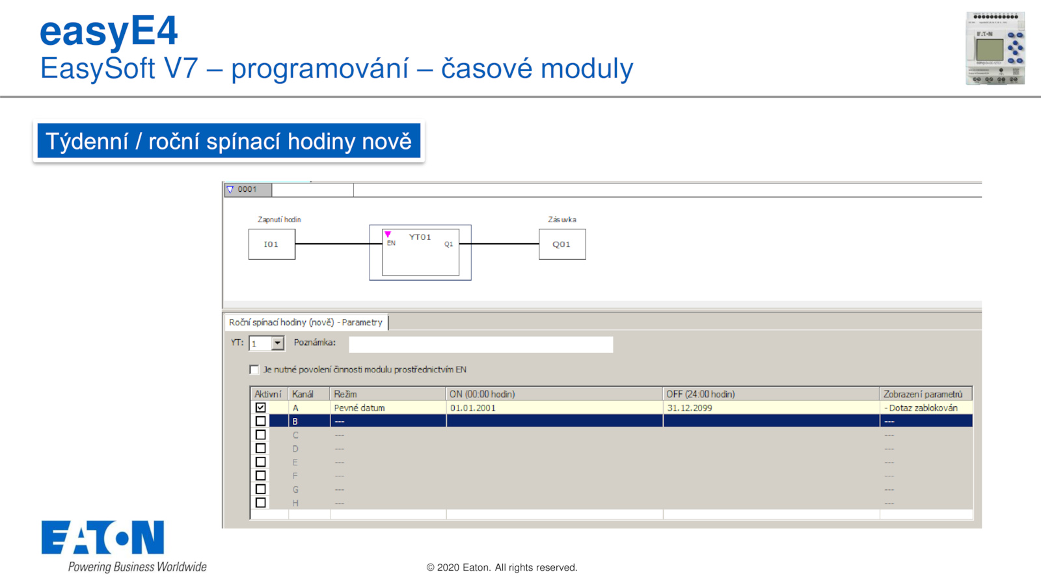The image size is (1041, 585).
Task: Enable the module EN release checkbox
Action: [x=254, y=370]
